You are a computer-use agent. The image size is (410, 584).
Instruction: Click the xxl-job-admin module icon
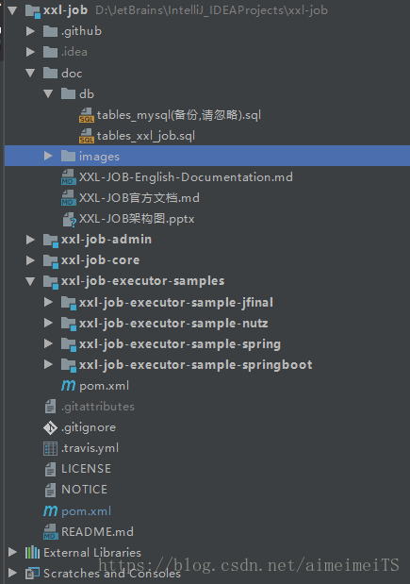51,241
